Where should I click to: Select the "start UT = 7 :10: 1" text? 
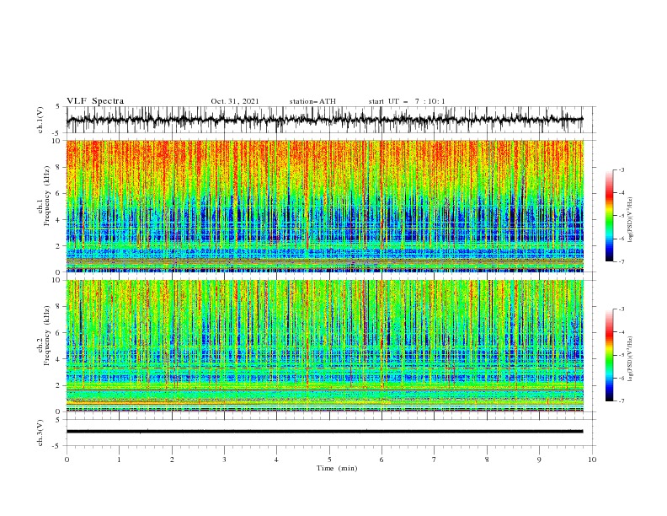point(406,101)
